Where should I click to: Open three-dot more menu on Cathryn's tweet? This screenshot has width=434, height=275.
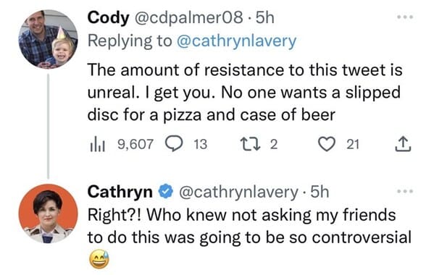pyautogui.click(x=405, y=191)
